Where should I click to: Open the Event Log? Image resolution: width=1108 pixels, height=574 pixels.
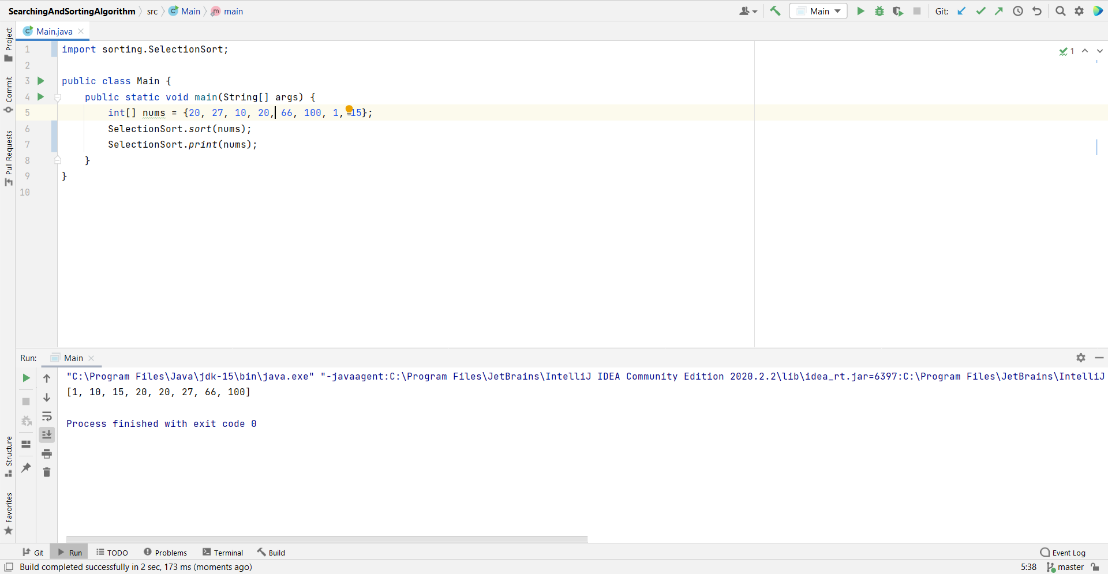point(1062,552)
